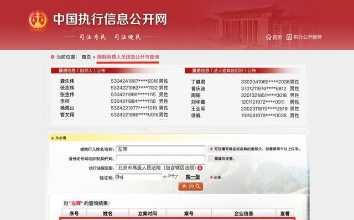Image resolution: width=354 pixels, height=220 pixels.
Task: Click the 立案时间 column header
Action: pos(148,213)
